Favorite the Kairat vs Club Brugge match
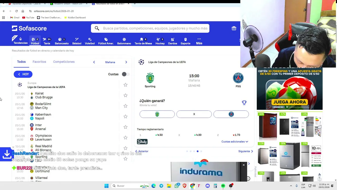 pos(125,95)
